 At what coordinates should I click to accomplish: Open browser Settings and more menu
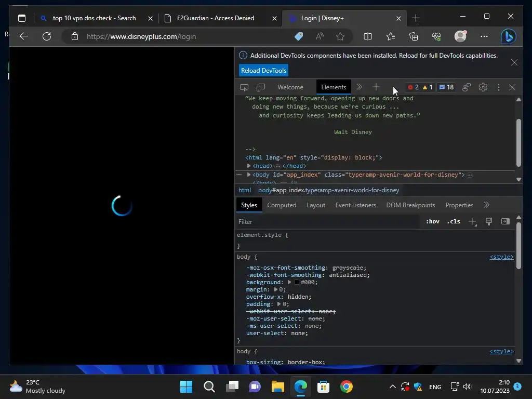(x=484, y=36)
